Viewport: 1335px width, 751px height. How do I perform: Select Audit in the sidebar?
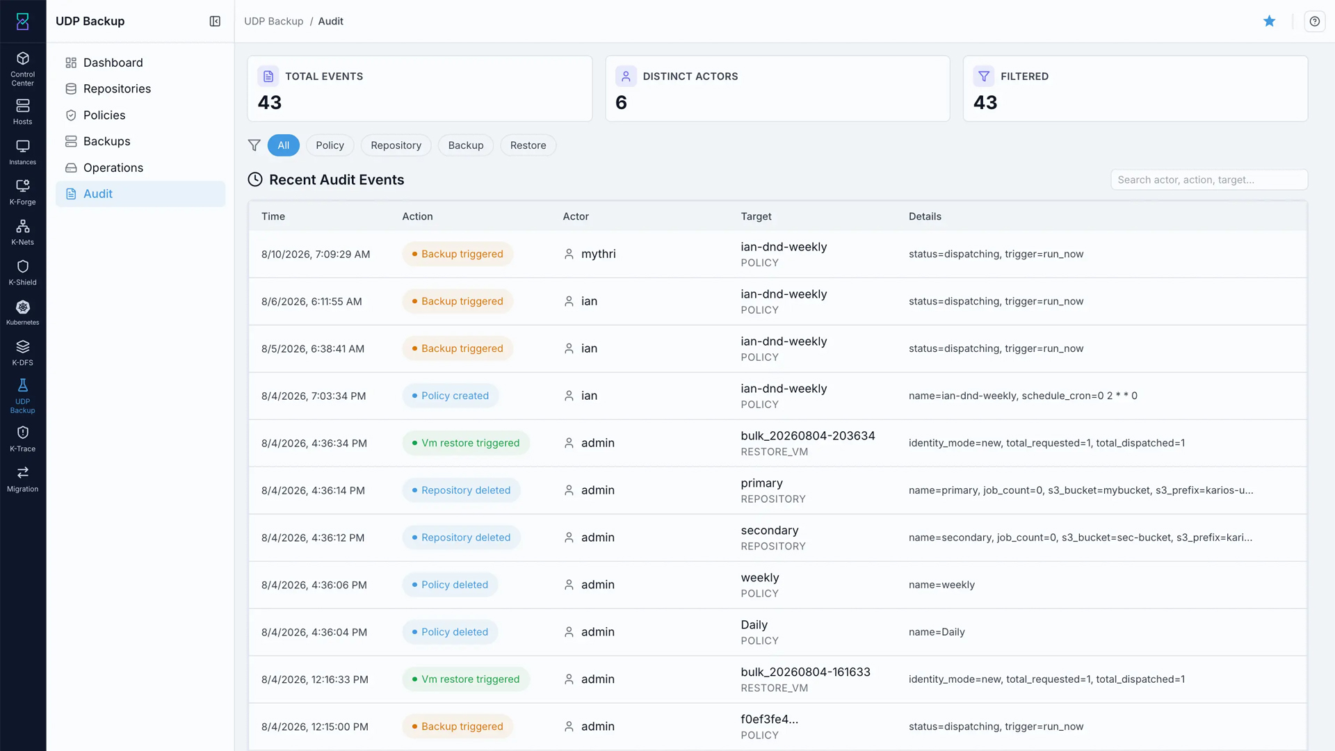[x=140, y=194]
